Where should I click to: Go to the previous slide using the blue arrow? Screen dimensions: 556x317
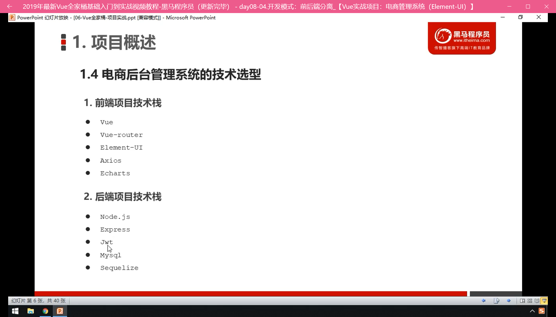coord(484,301)
